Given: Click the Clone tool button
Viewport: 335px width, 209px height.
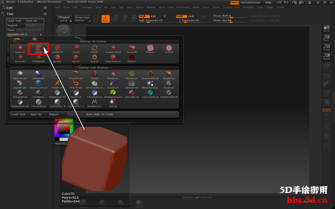Looking at the screenshot, I should coord(11,30).
